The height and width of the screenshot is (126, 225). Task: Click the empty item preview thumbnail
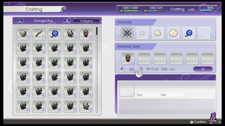click(x=127, y=90)
